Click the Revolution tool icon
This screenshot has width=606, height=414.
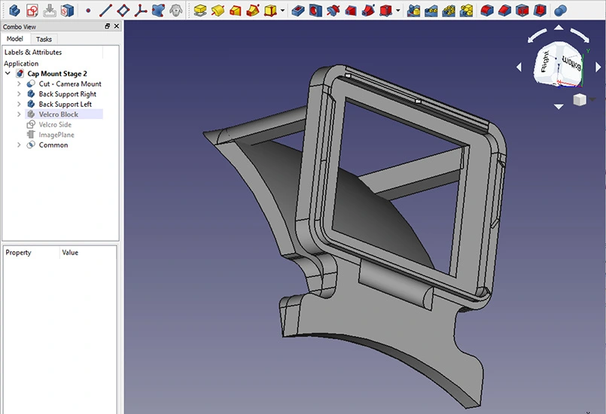click(x=217, y=11)
